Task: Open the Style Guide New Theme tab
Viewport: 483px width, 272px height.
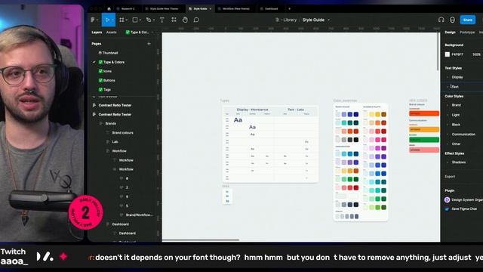Action: click(162, 8)
